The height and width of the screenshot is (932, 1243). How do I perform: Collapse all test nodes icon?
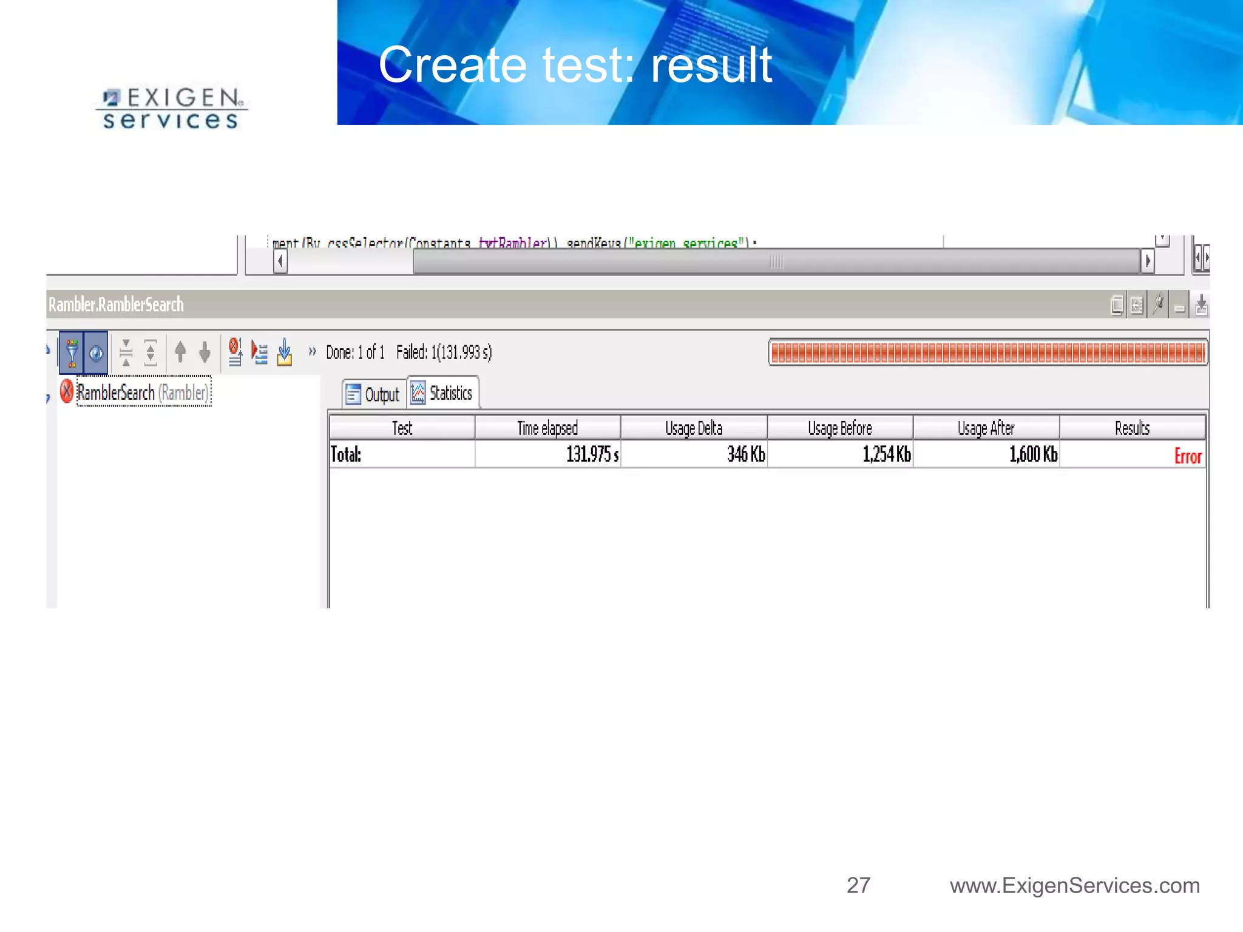click(126, 353)
